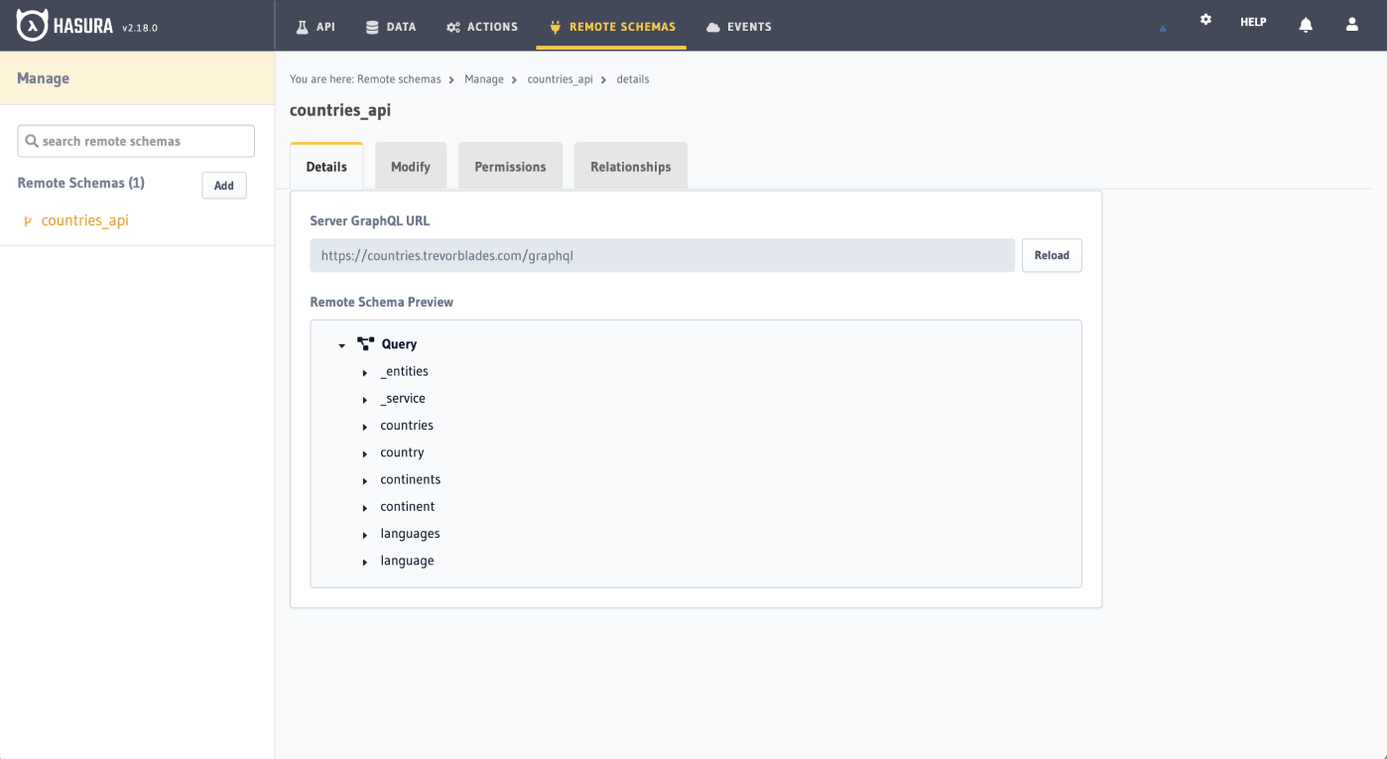Expand the countries field

pos(365,426)
